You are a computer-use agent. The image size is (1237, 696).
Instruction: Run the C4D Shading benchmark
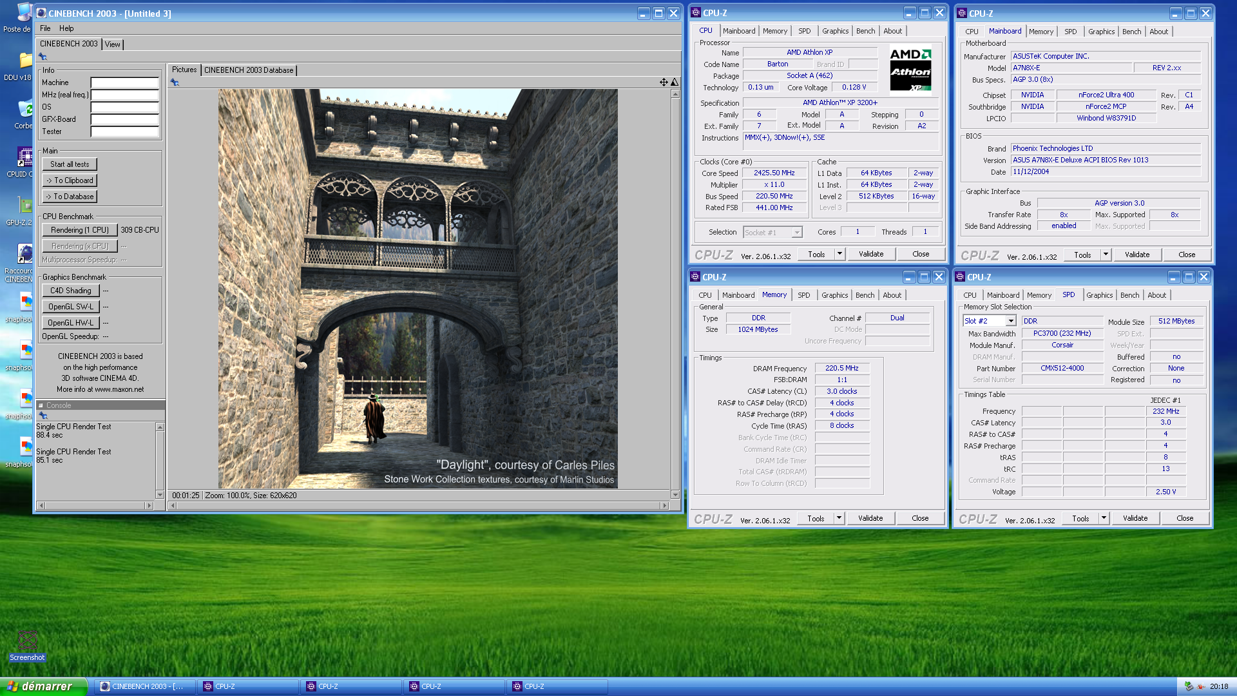(x=71, y=291)
